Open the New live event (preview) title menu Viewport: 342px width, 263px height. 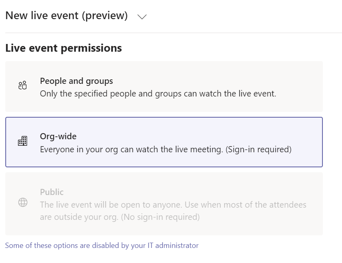66,16
